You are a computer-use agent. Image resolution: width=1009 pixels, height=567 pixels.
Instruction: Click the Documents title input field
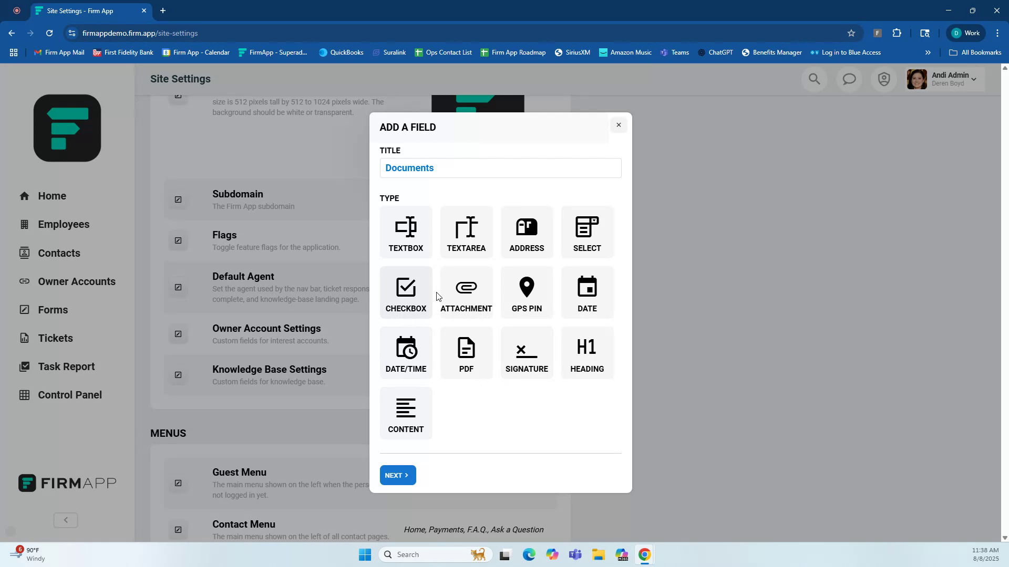click(500, 168)
